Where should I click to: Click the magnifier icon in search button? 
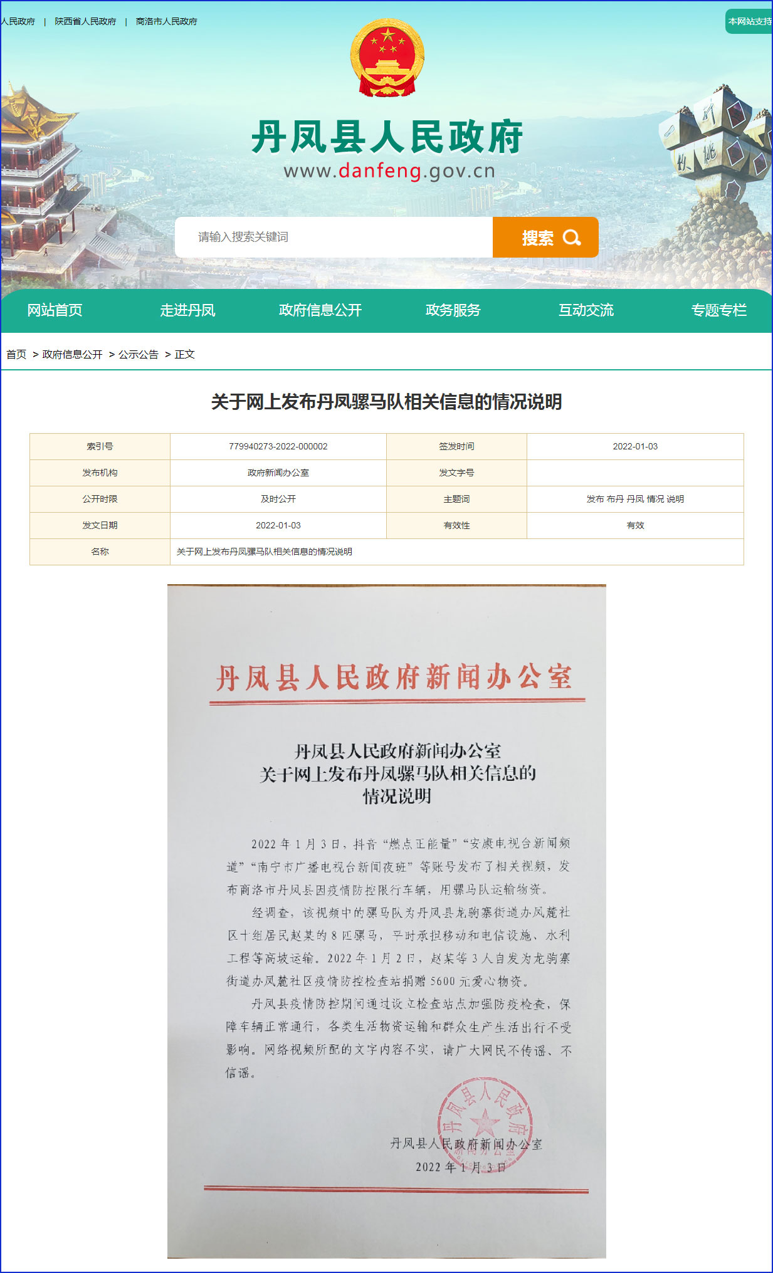pyautogui.click(x=571, y=238)
